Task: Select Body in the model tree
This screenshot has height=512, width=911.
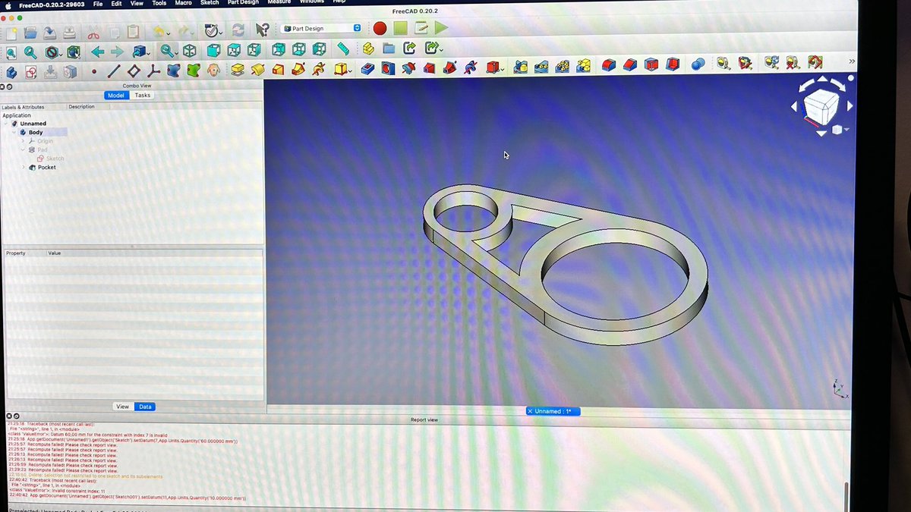Action: [x=36, y=132]
